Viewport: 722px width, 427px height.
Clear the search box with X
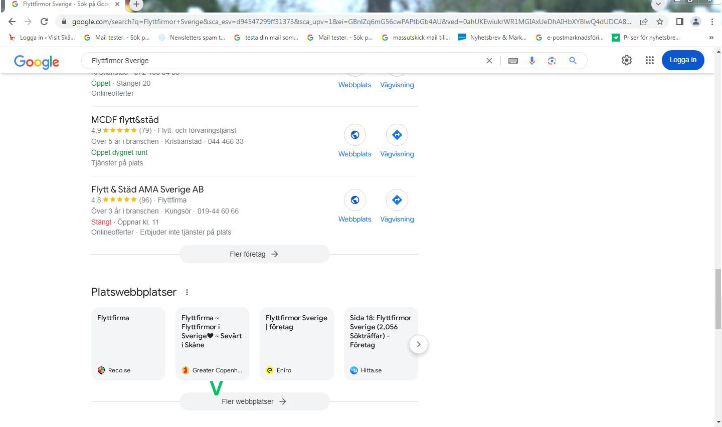[489, 61]
